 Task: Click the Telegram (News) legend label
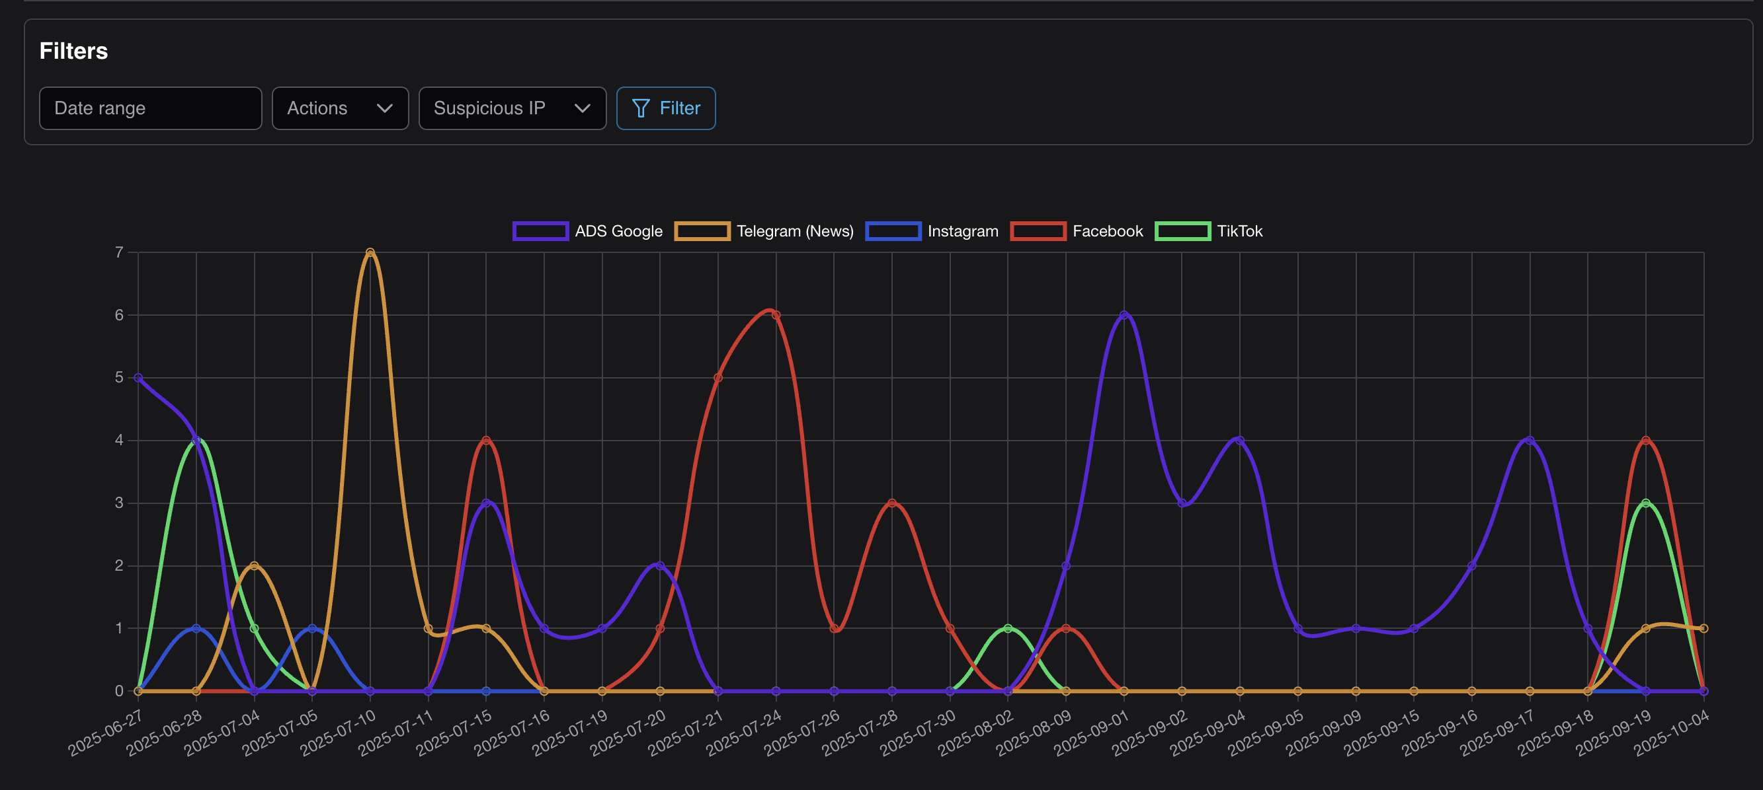point(795,231)
